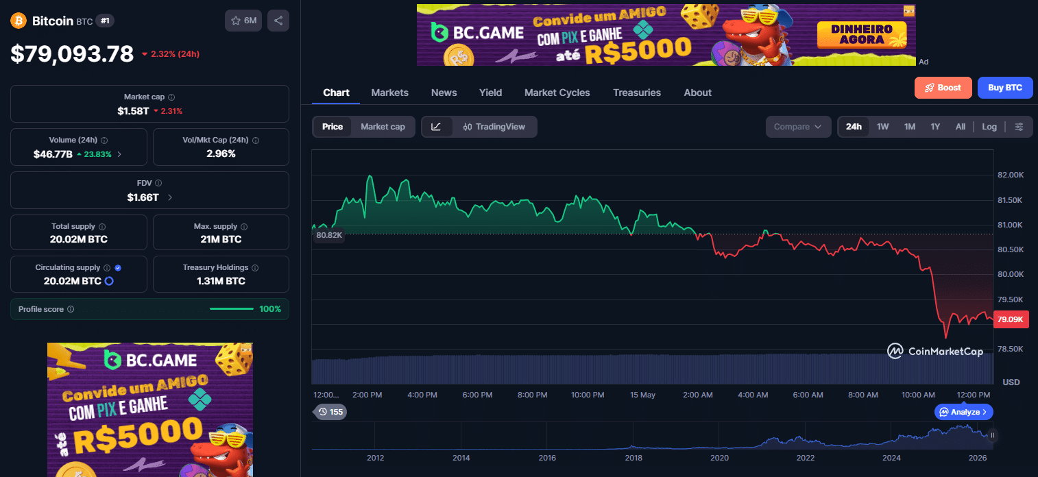Click the 21M BTC max supply value

(x=221, y=239)
